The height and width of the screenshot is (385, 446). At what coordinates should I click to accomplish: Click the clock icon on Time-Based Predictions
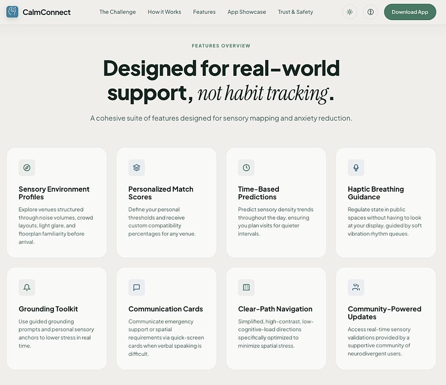click(x=246, y=168)
